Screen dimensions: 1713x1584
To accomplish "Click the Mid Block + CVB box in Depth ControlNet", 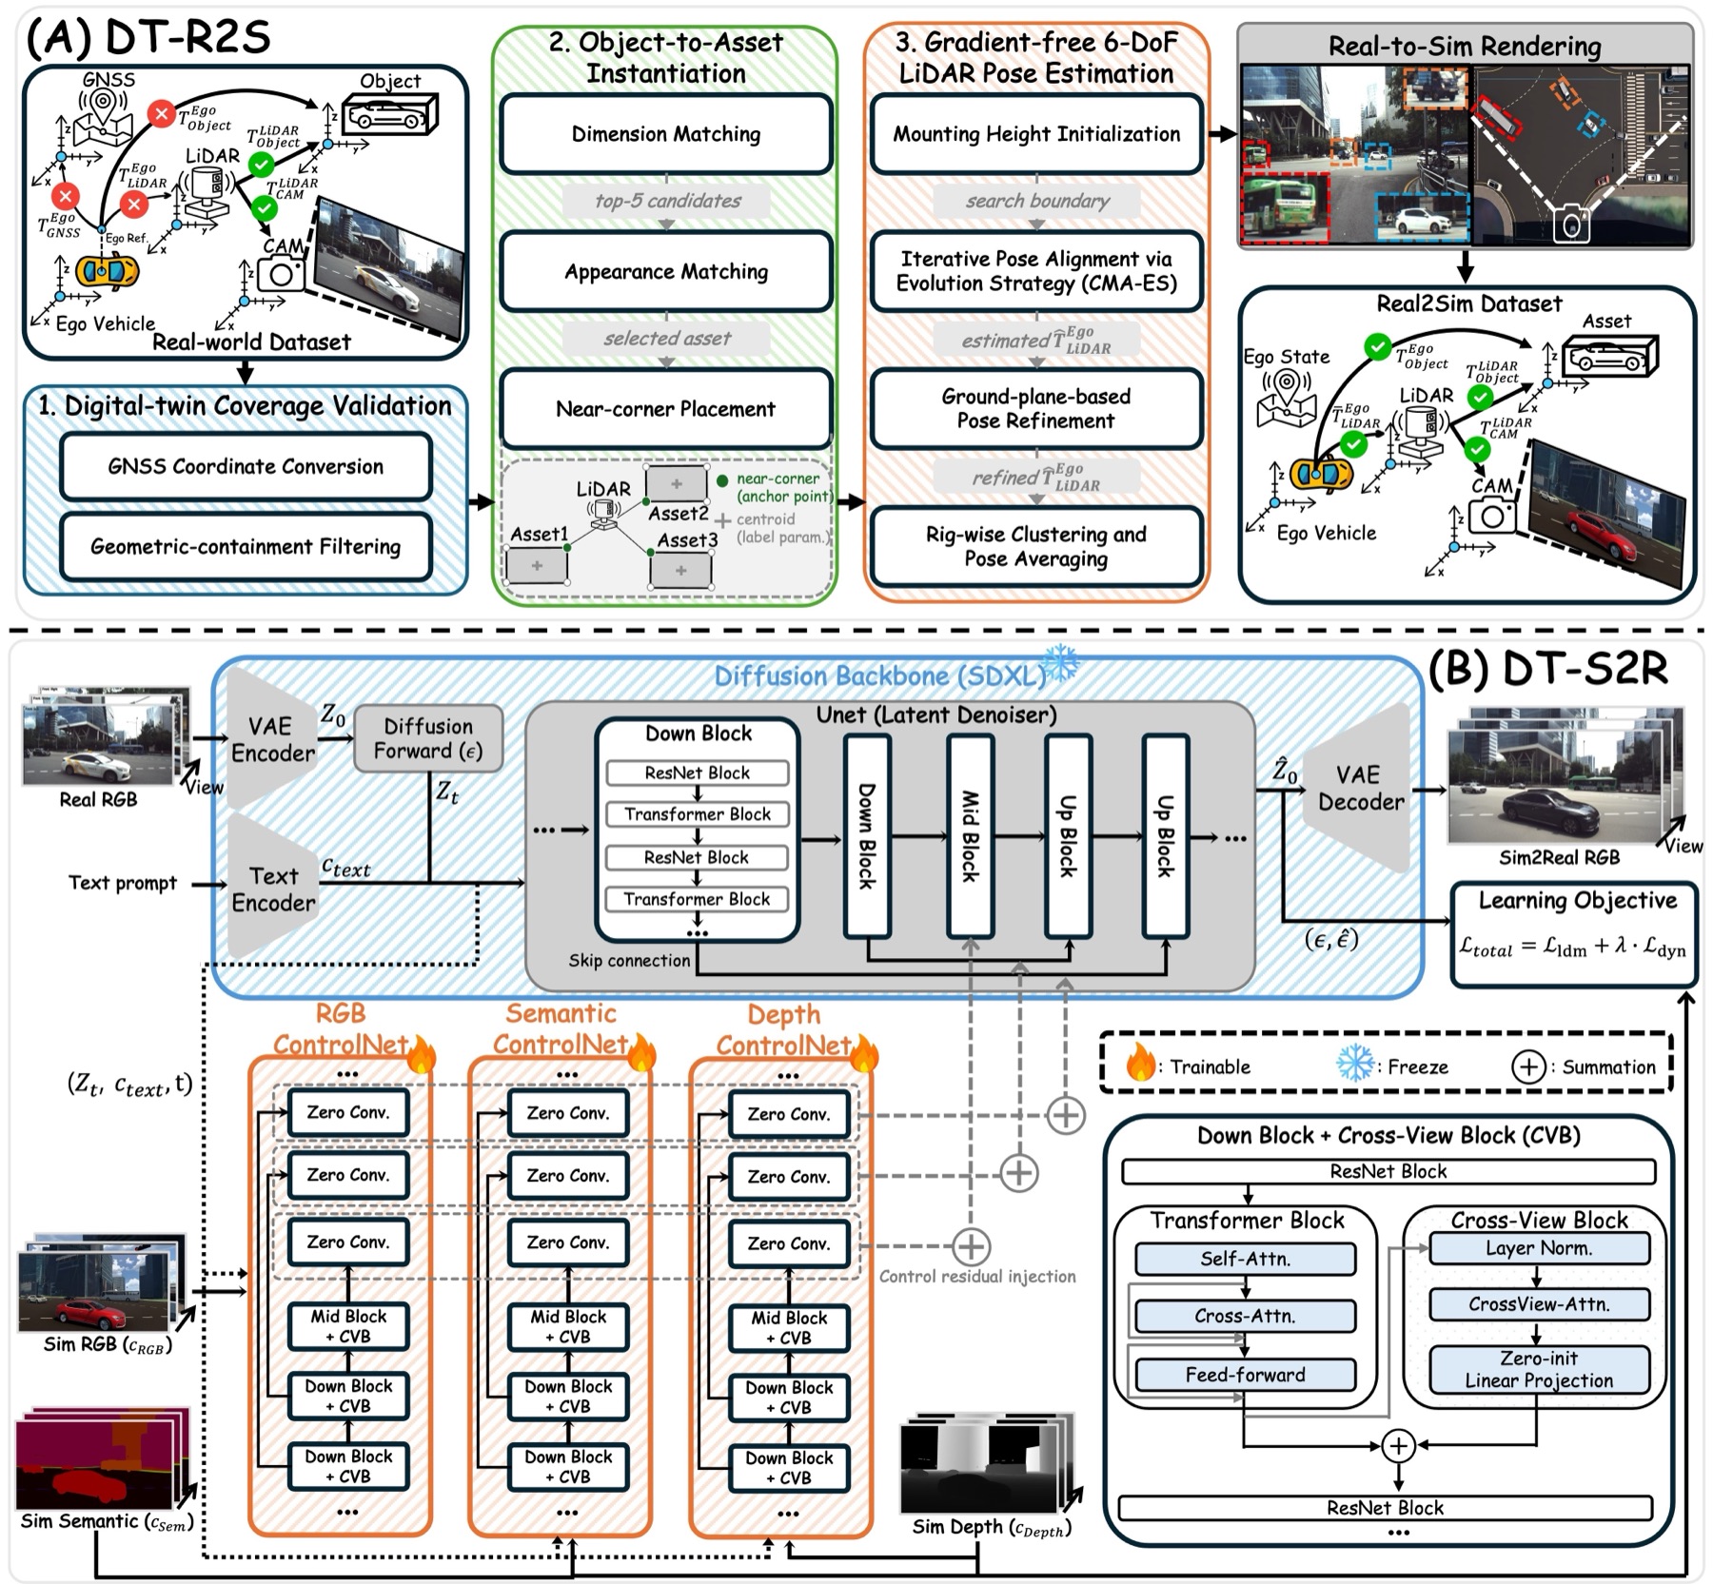I will [x=789, y=1327].
